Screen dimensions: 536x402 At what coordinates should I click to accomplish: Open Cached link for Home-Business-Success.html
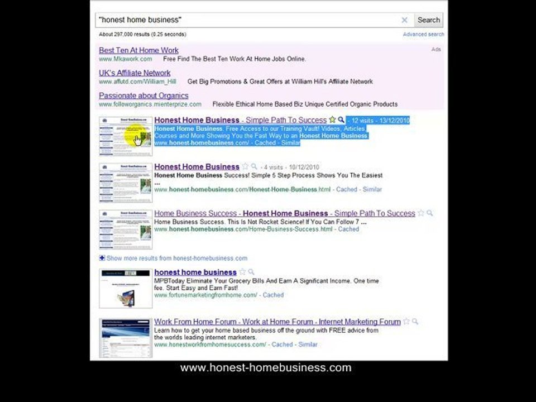(x=348, y=229)
